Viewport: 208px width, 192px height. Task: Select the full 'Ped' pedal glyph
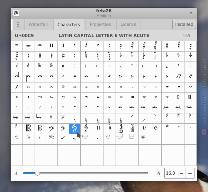(51, 139)
